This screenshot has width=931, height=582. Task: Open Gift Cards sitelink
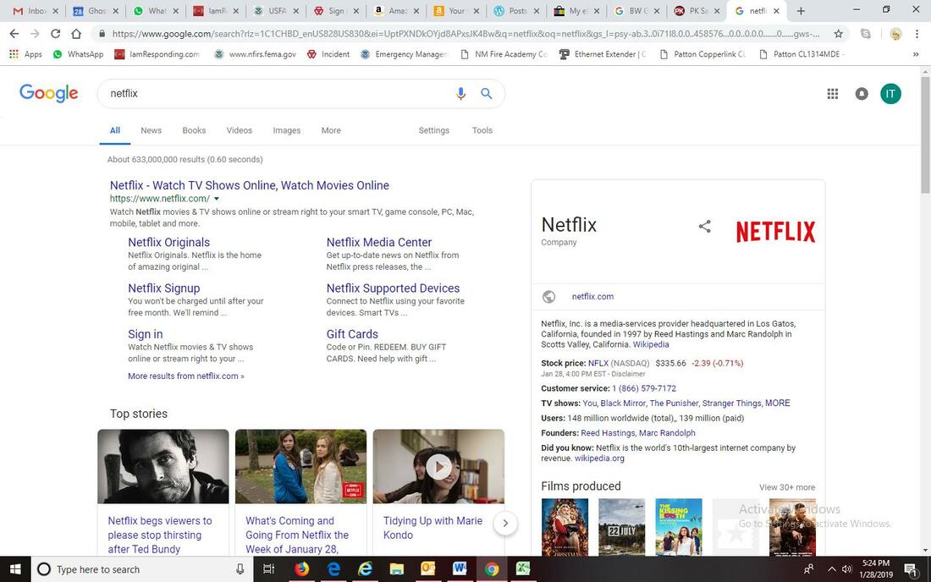coord(352,334)
